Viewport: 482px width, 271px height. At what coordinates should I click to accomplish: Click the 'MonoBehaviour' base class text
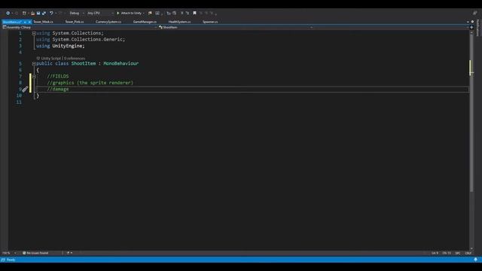click(x=120, y=63)
